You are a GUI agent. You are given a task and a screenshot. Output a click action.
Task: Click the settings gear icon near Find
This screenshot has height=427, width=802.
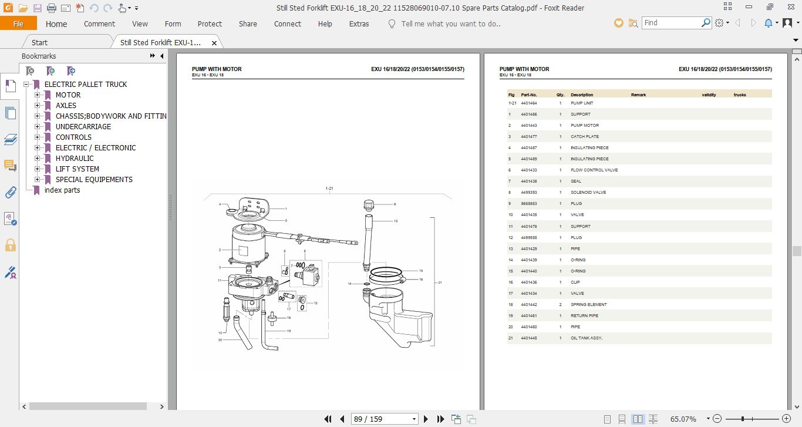click(x=719, y=23)
